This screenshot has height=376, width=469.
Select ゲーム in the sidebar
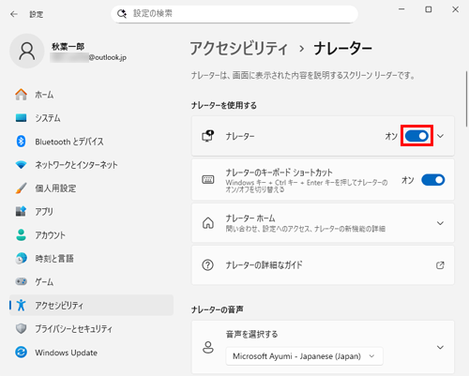(x=91, y=281)
